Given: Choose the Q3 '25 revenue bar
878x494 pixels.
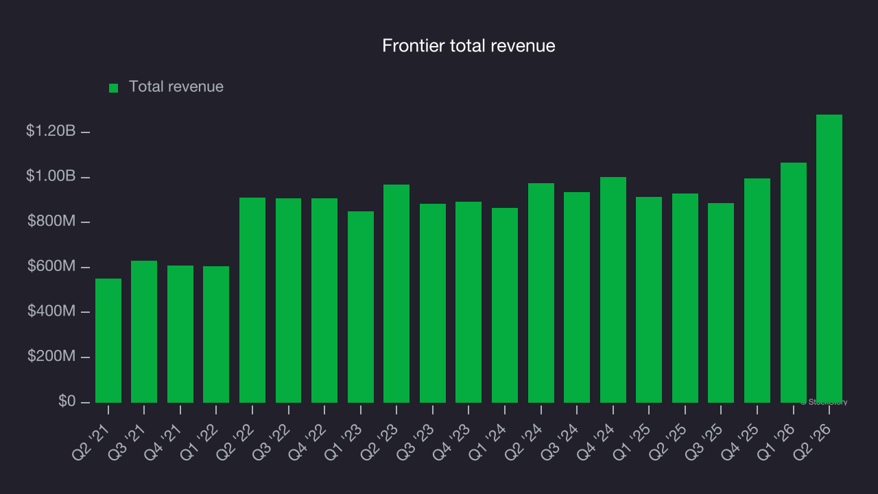Looking at the screenshot, I should pyautogui.click(x=721, y=303).
